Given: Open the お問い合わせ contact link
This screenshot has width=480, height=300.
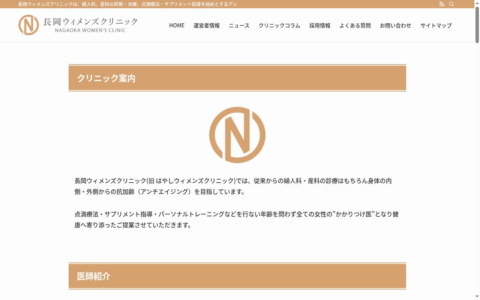Looking at the screenshot, I should tap(396, 25).
